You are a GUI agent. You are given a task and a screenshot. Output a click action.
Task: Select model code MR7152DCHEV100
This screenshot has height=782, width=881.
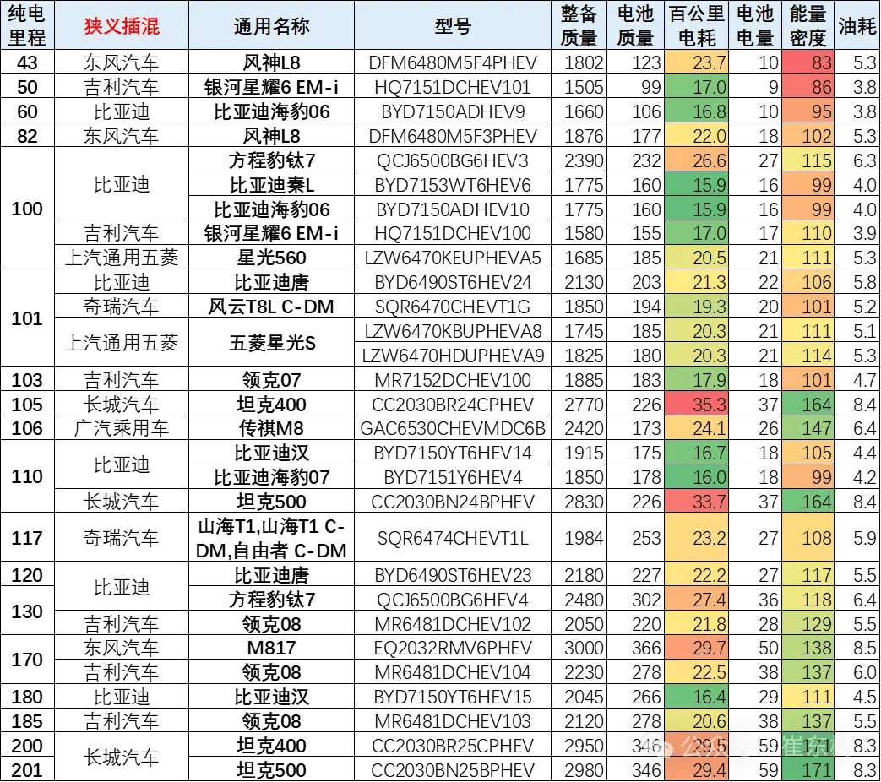coord(453,380)
